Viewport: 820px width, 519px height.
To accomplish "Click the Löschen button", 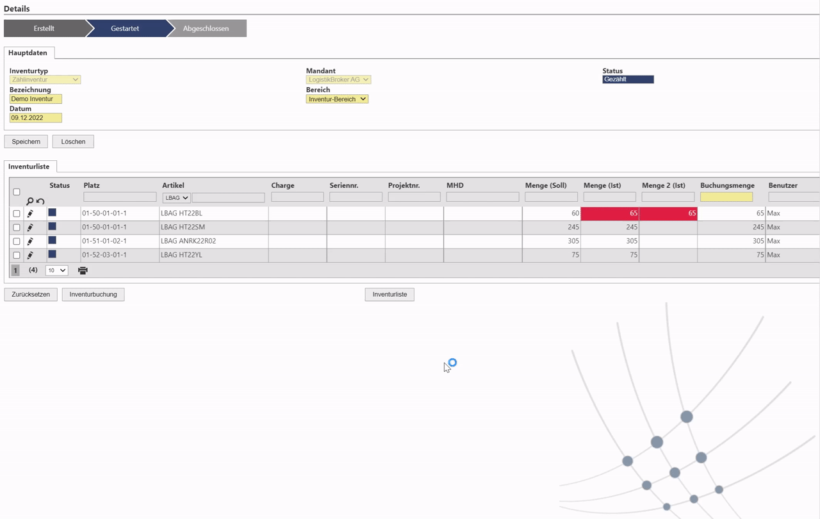I will [73, 142].
